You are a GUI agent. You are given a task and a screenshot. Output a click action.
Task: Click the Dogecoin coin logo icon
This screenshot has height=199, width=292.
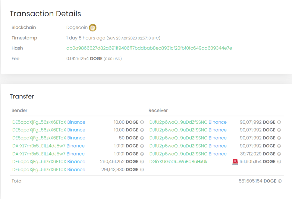[93, 28]
